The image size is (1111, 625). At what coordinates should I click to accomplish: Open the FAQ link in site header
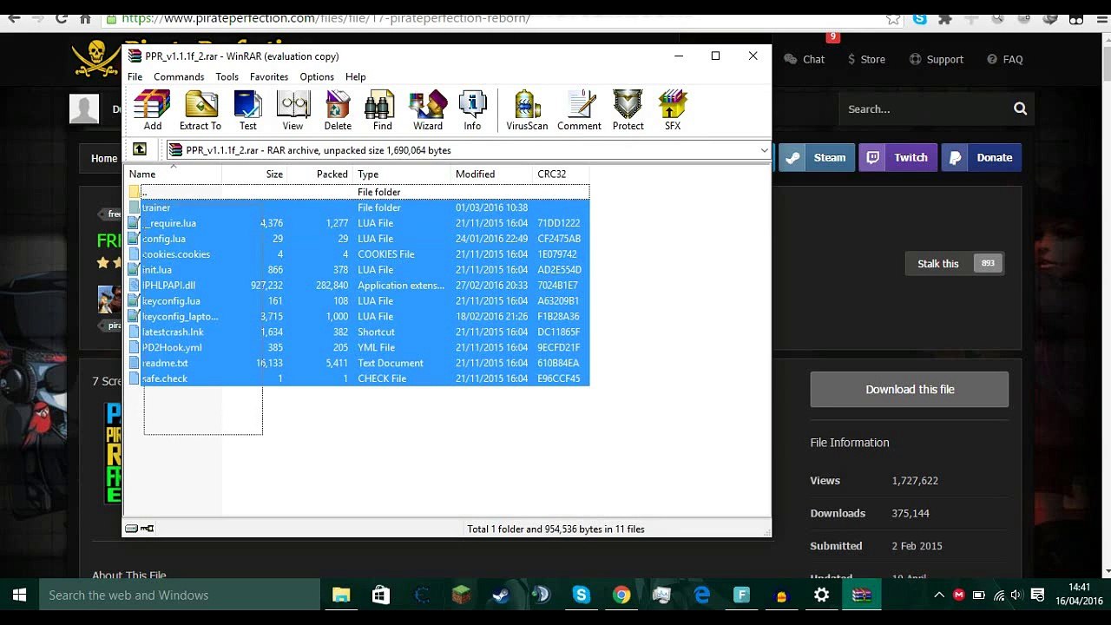(x=1005, y=59)
